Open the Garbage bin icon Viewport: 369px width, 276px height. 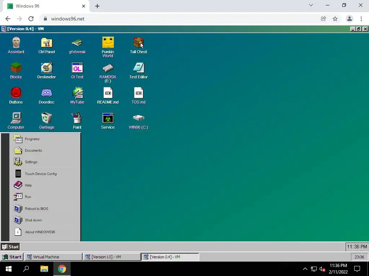[x=46, y=121]
